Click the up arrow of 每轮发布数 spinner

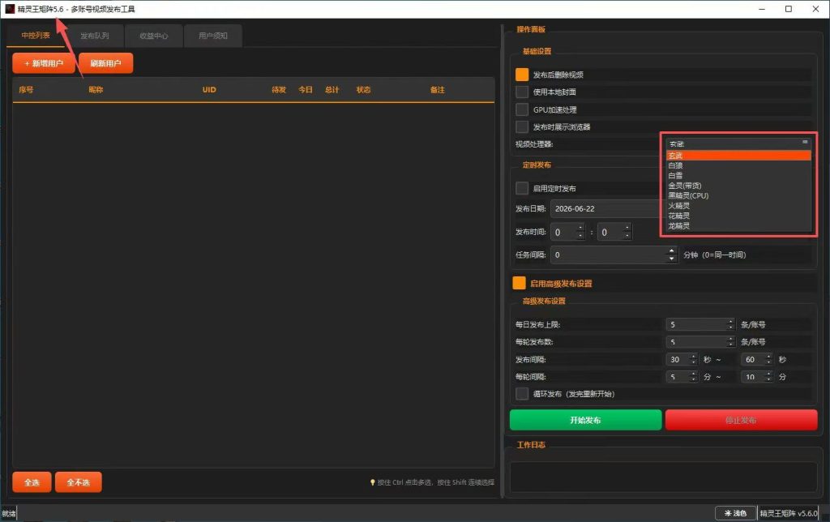click(730, 338)
